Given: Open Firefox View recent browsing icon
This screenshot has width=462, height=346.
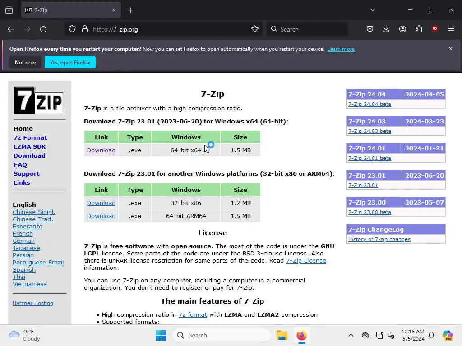Looking at the screenshot, I should click(x=9, y=10).
